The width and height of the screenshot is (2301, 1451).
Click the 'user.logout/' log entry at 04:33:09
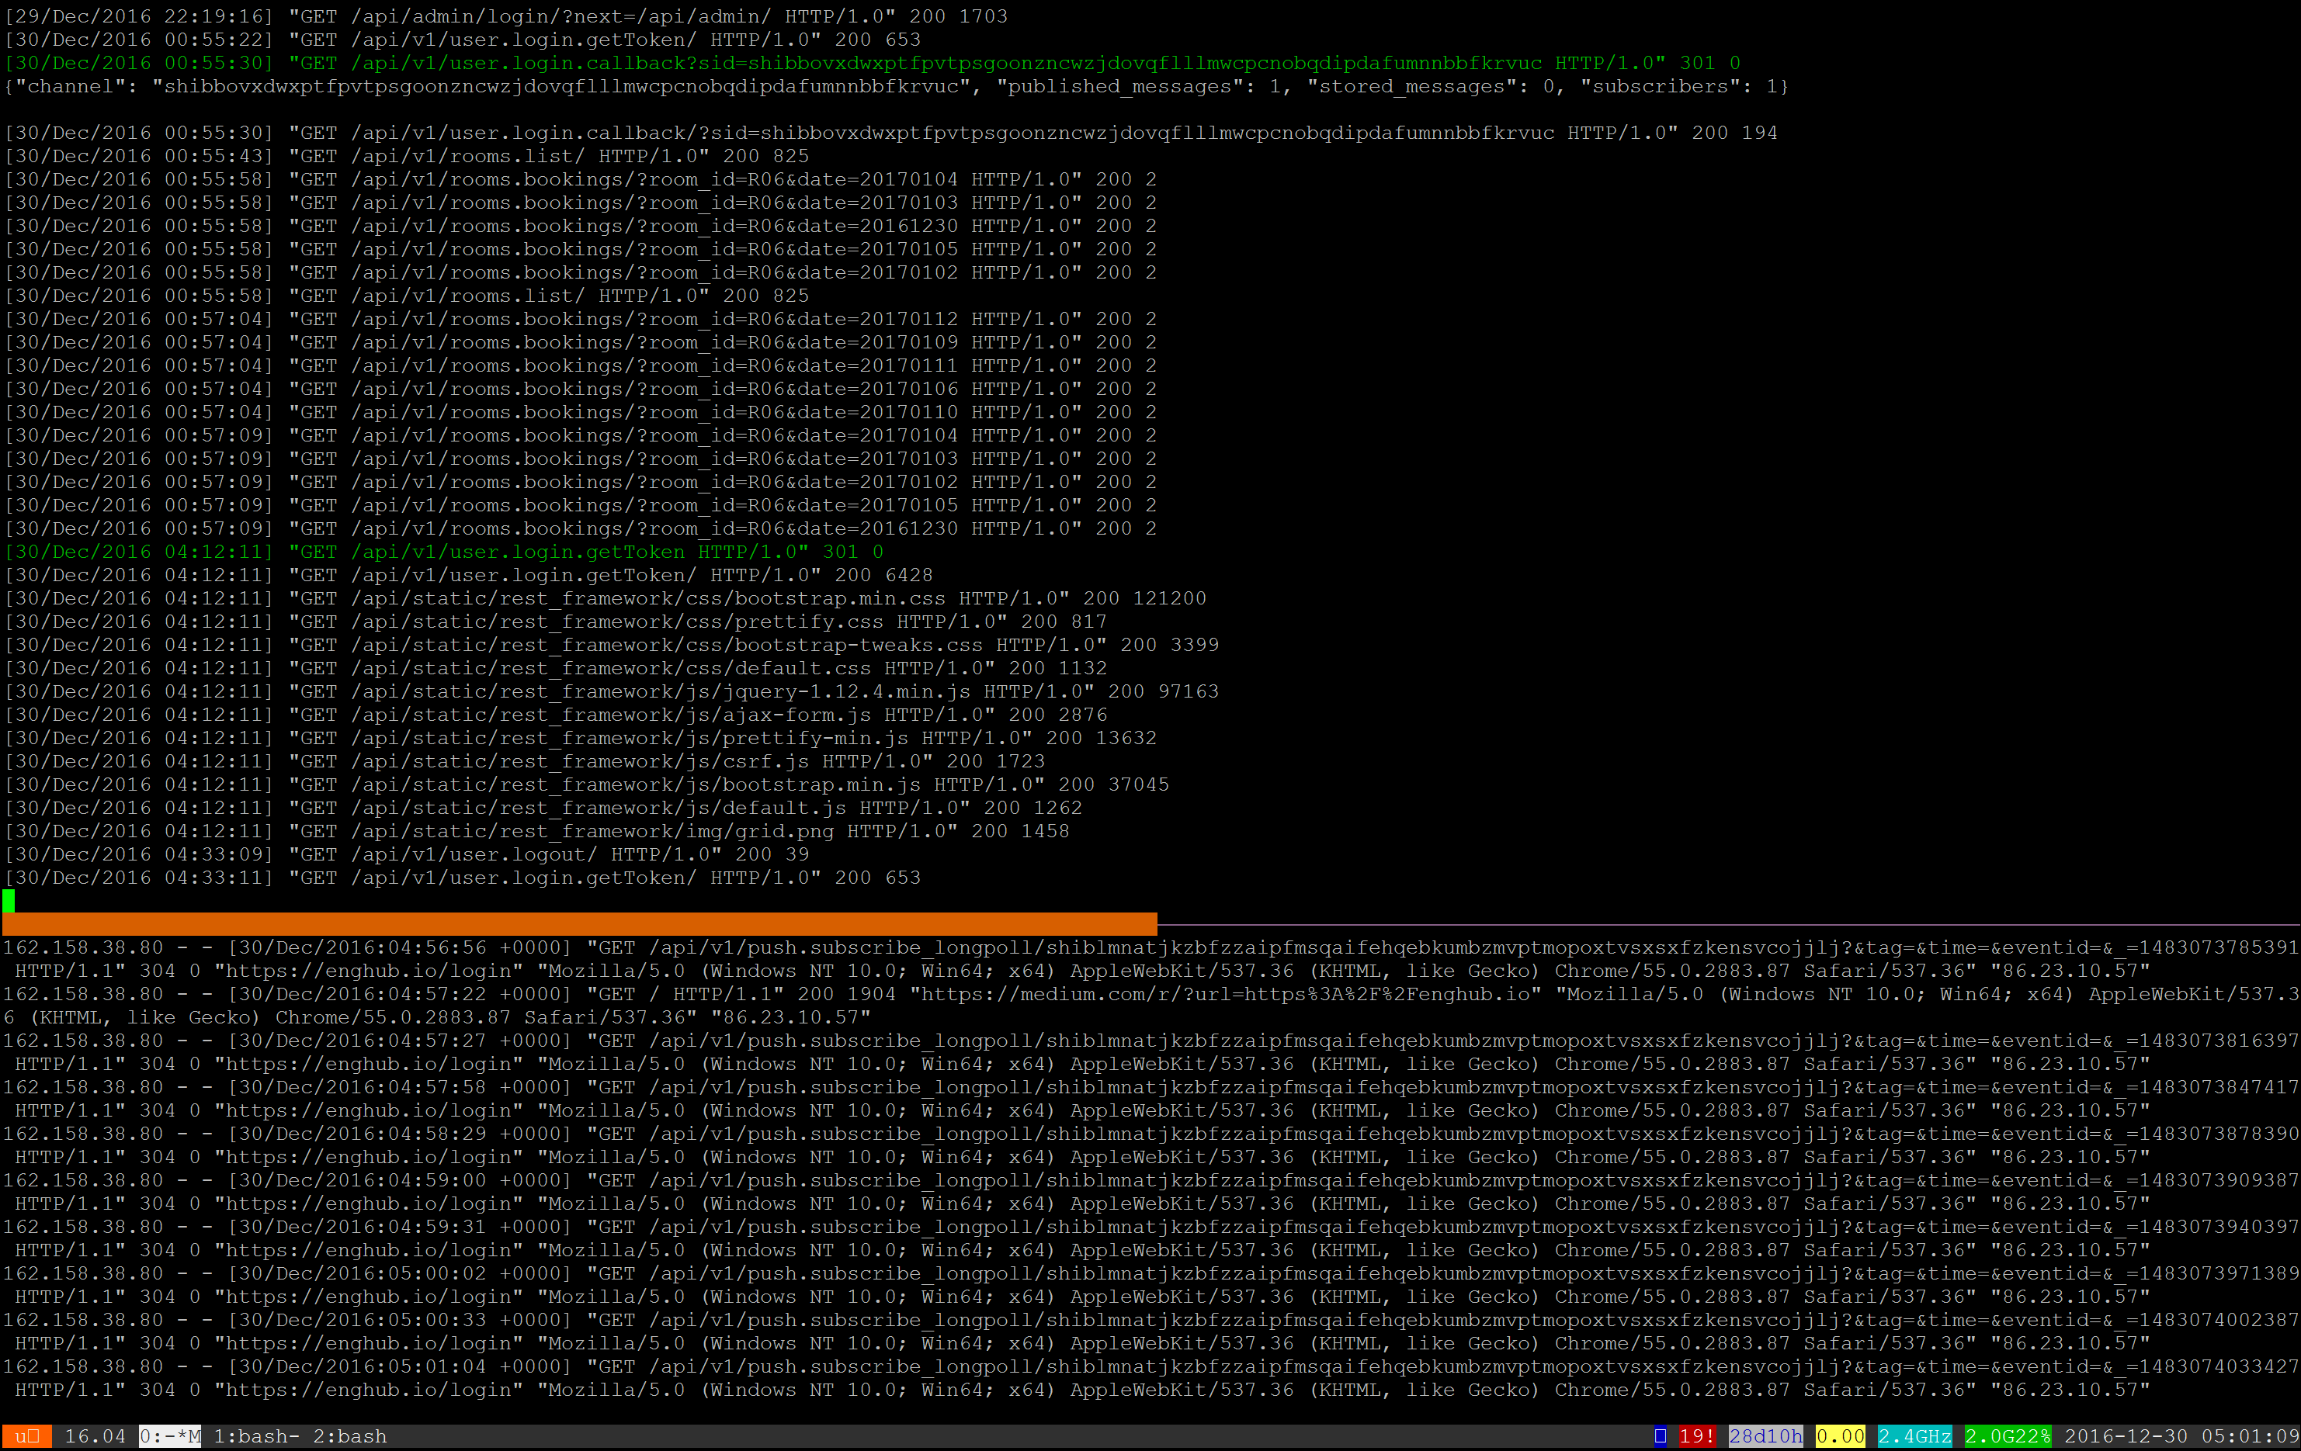pos(407,855)
